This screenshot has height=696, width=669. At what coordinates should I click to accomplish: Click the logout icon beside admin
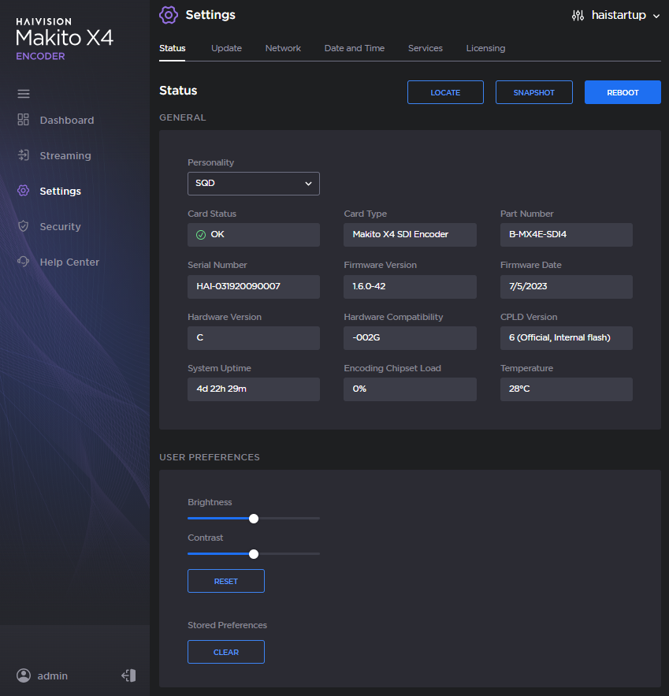click(x=128, y=676)
